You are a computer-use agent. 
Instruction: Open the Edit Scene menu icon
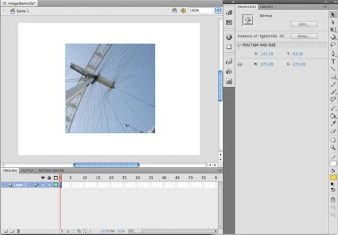click(x=174, y=11)
